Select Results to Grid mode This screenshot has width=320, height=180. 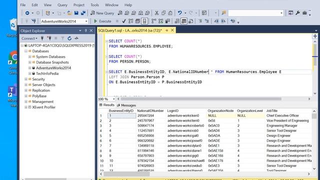pyautogui.click(x=184, y=21)
